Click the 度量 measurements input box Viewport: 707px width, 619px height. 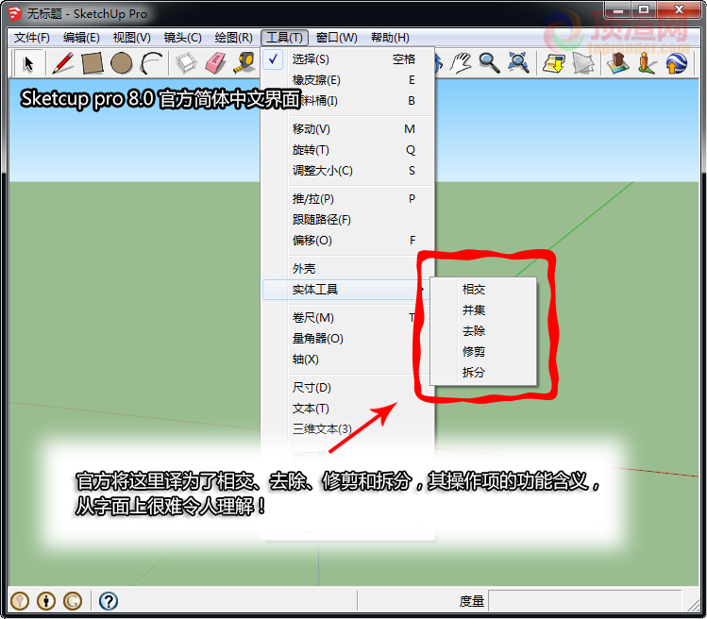[585, 601]
